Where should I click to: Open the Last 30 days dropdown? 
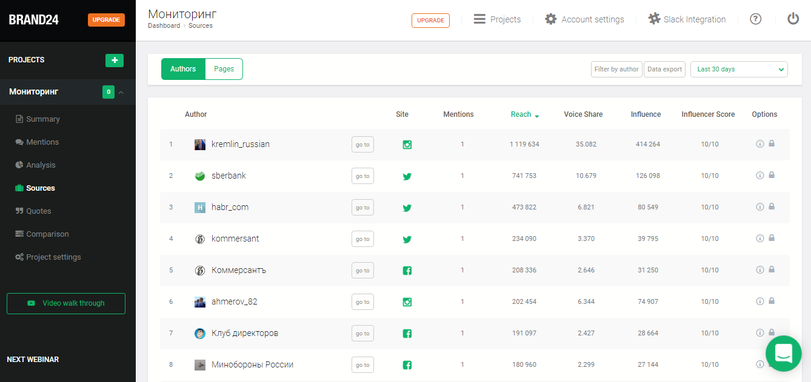pos(738,70)
